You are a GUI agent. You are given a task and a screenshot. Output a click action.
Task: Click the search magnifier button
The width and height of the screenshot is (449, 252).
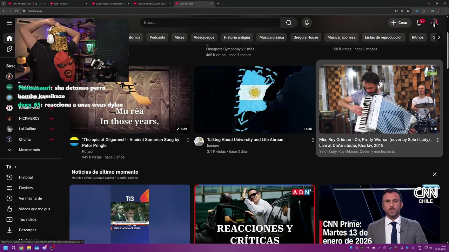(x=289, y=23)
